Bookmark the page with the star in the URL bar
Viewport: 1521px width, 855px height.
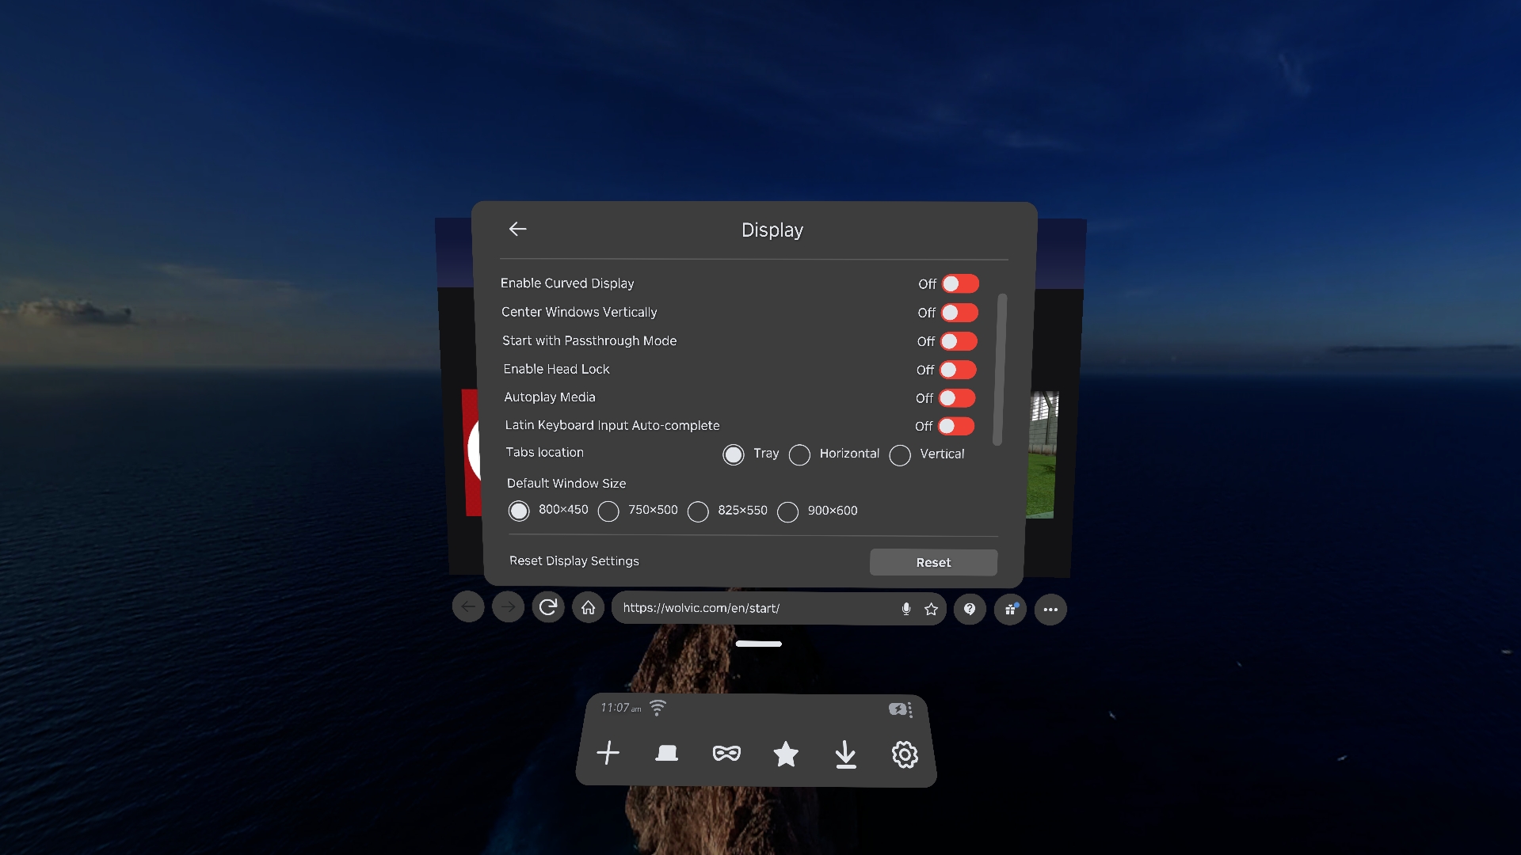[x=931, y=609]
